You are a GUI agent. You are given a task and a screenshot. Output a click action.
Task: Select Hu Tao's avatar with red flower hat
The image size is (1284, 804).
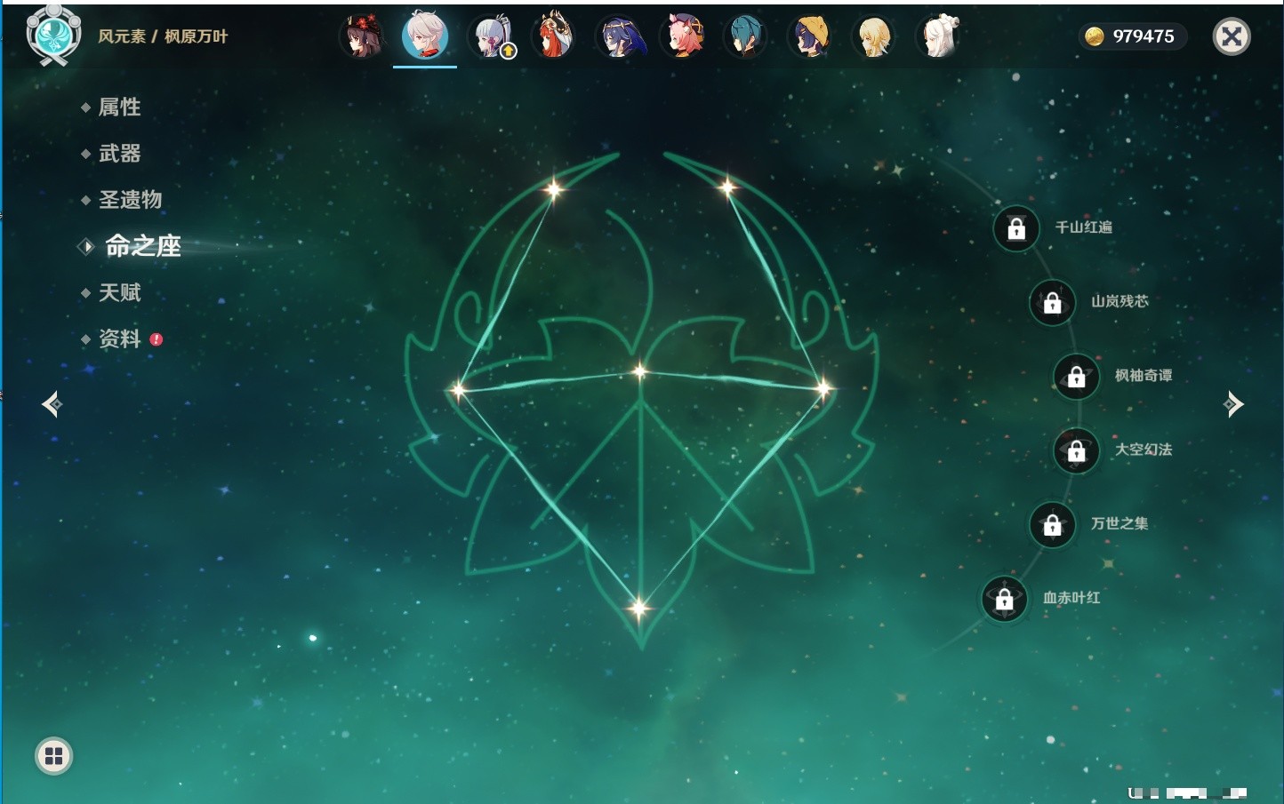pyautogui.click(x=362, y=36)
